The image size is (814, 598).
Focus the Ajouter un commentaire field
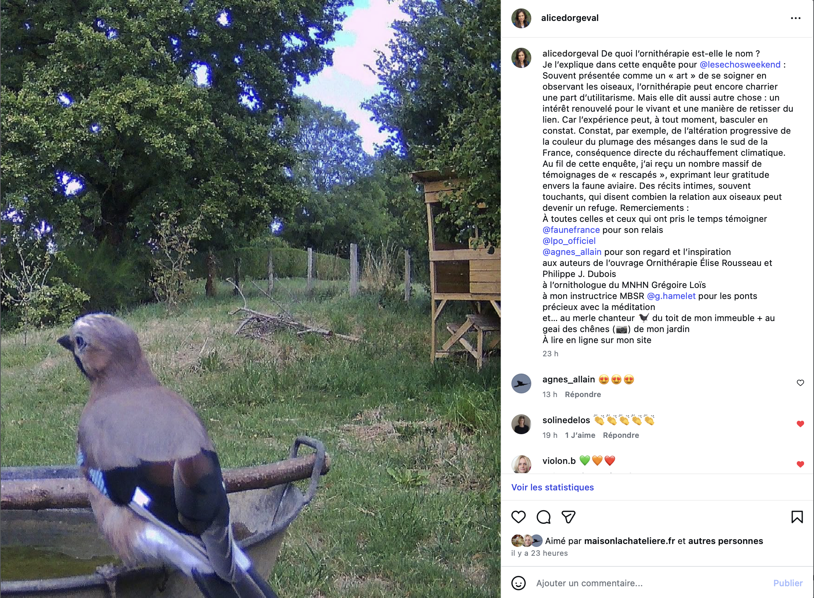[651, 583]
